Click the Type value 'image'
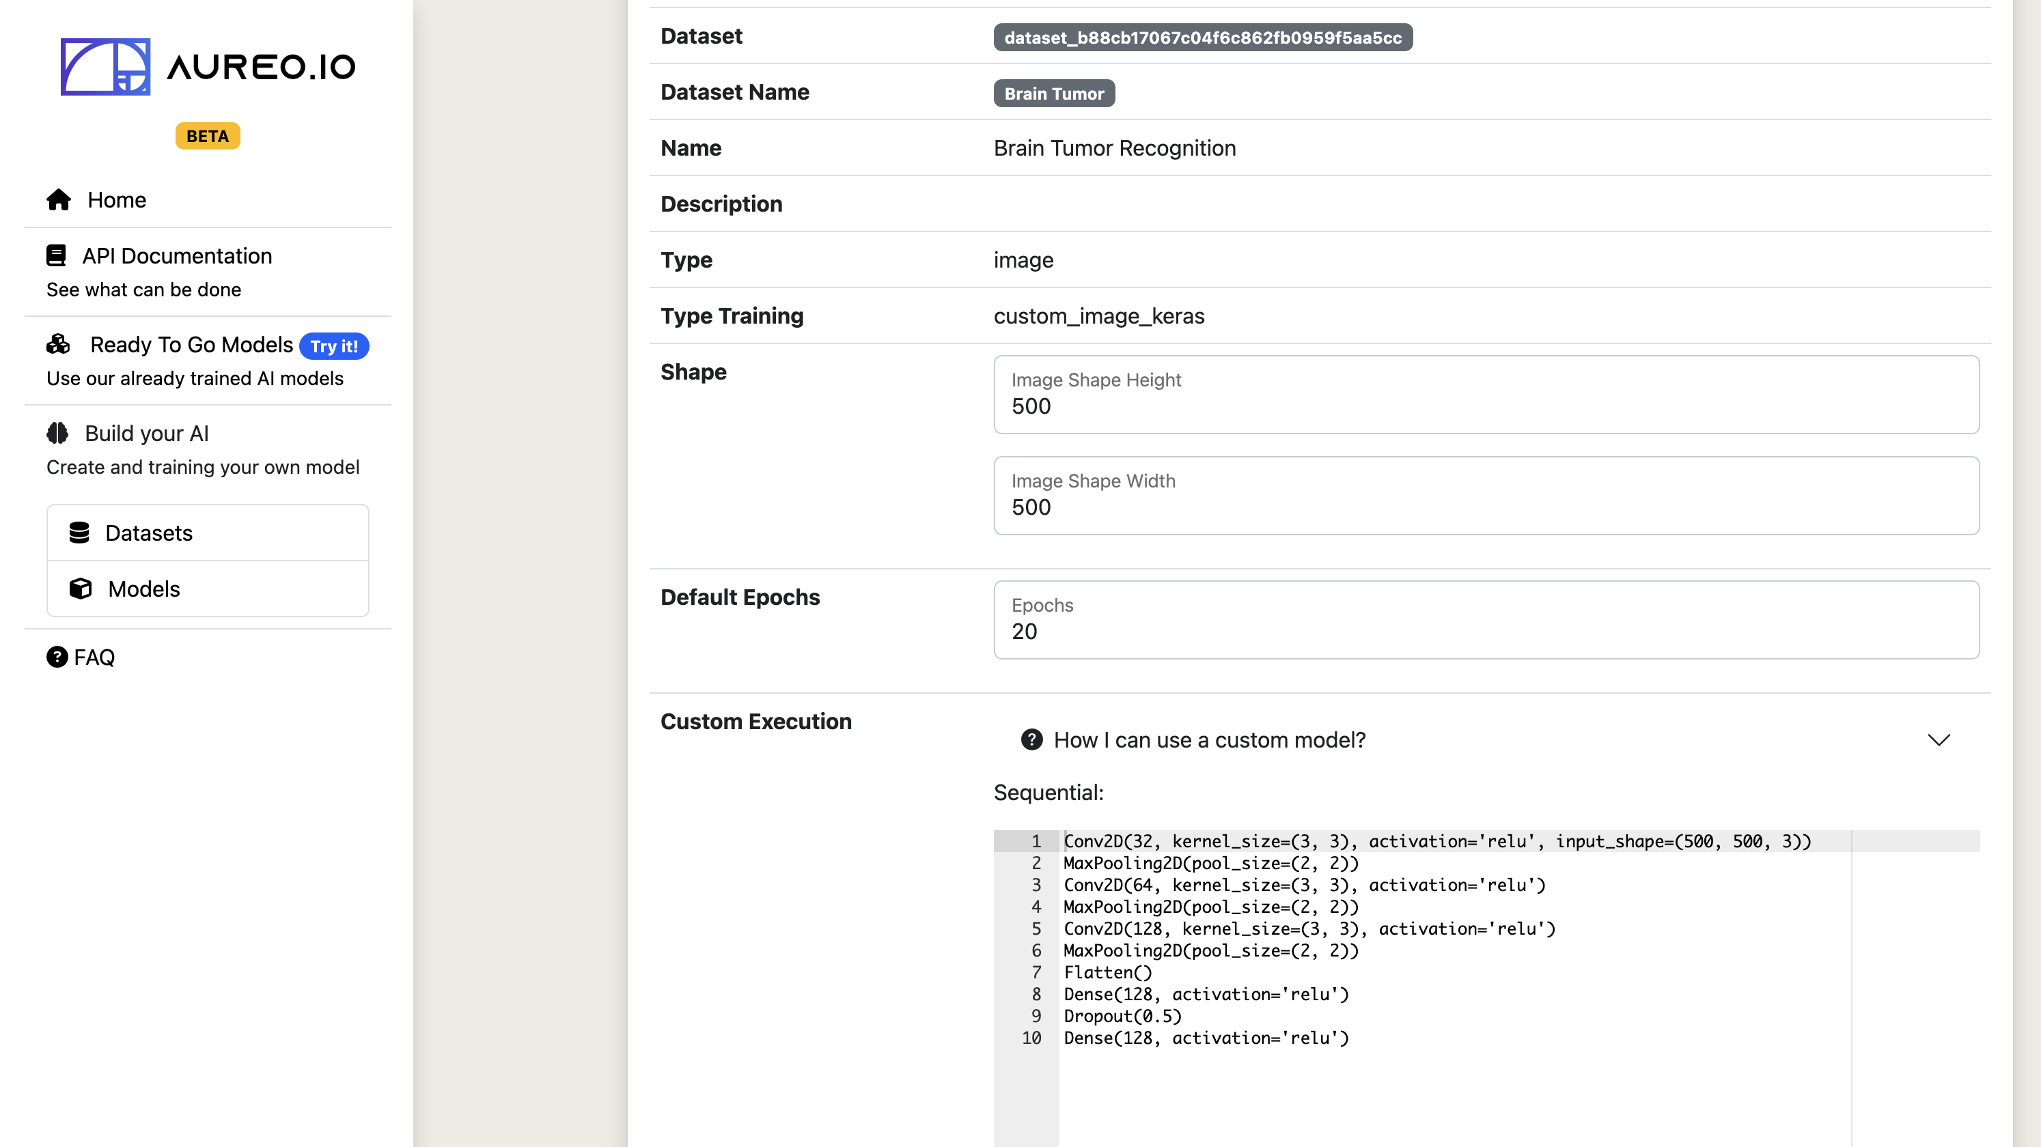This screenshot has width=2041, height=1147. [1023, 260]
